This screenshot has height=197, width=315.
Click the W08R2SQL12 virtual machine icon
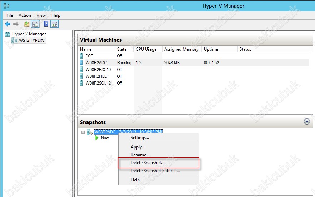point(81,83)
